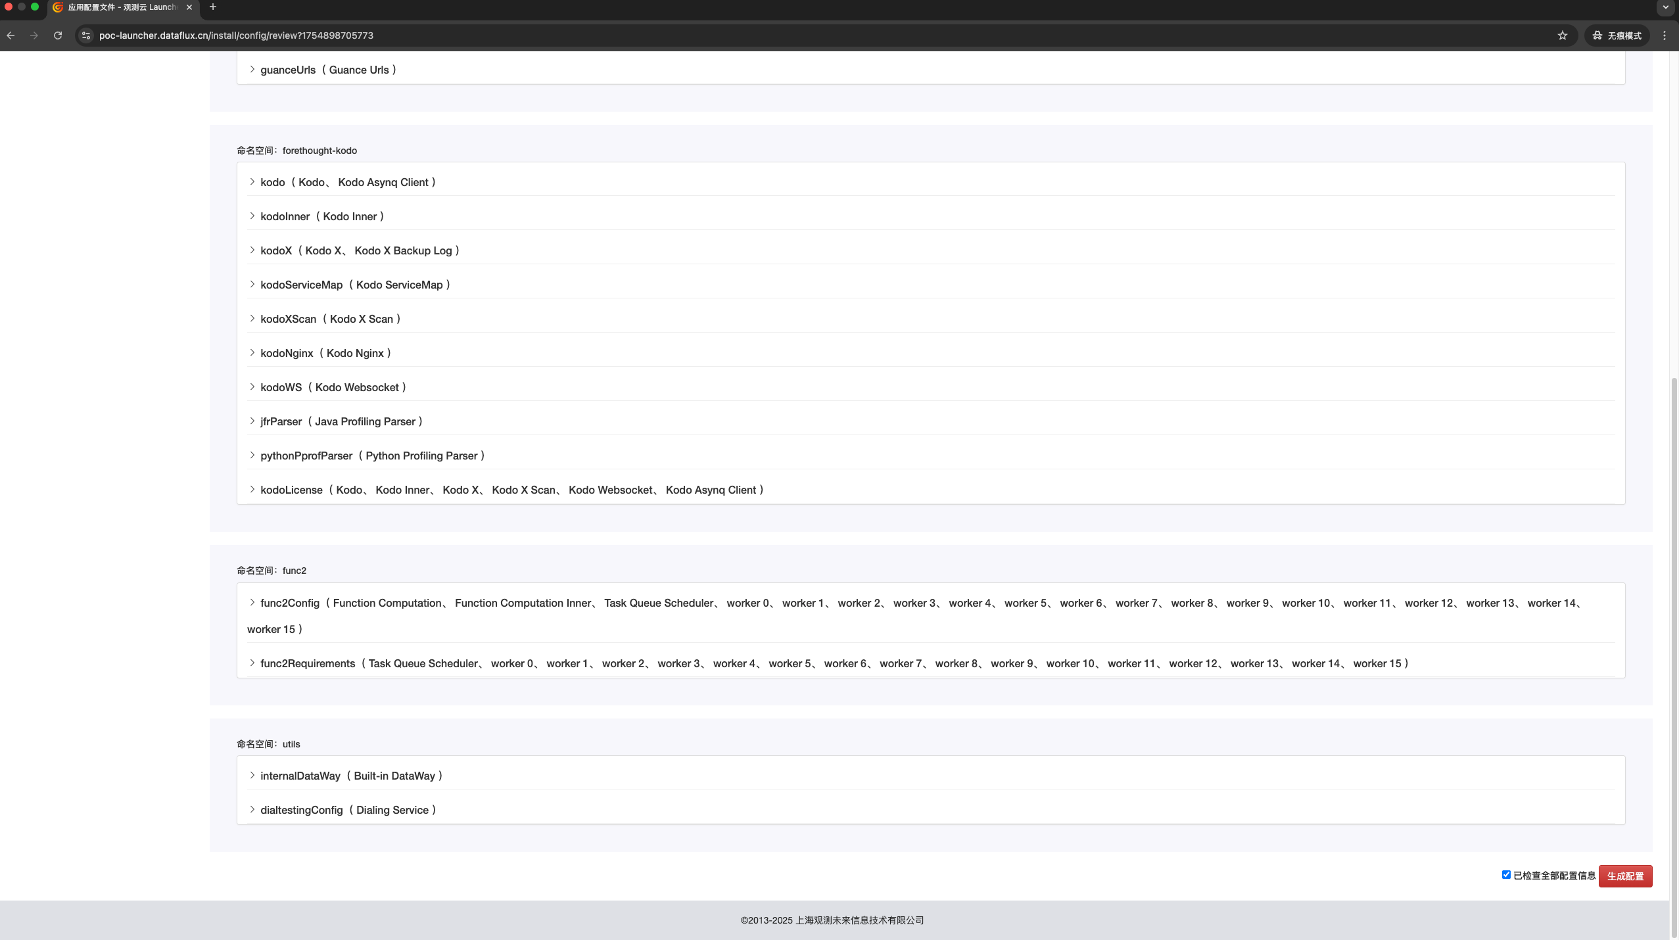1679x940 pixels.
Task: Click 命名空间: func2 label
Action: coord(272,571)
